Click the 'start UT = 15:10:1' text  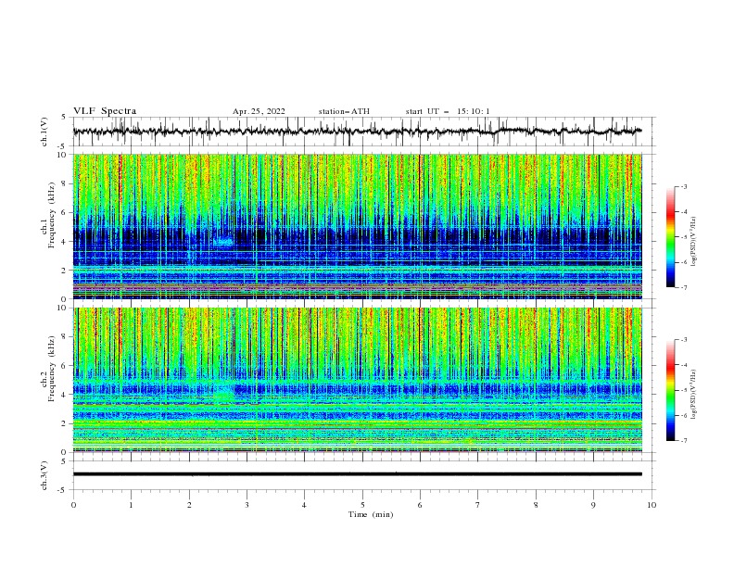tap(448, 111)
